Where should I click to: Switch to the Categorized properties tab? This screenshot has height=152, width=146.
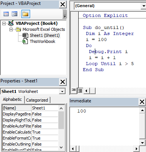[37, 100]
